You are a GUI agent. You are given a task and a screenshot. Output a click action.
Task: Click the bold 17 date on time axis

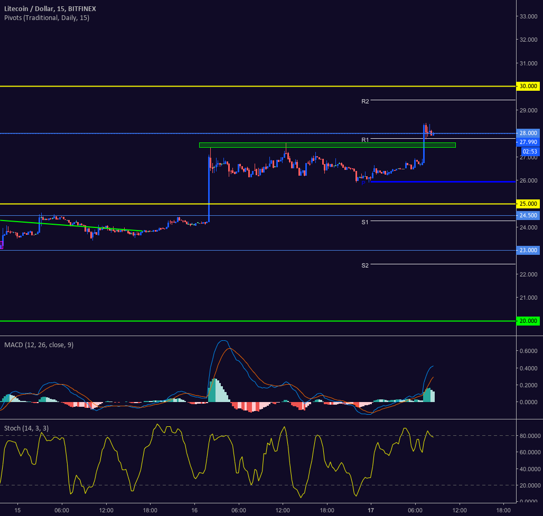[x=371, y=510]
